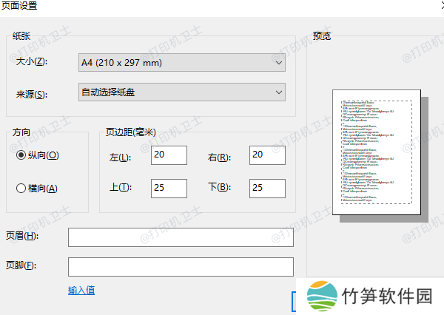Click the 大小(Z) label
This screenshot has width=444, height=315.
tap(31, 62)
